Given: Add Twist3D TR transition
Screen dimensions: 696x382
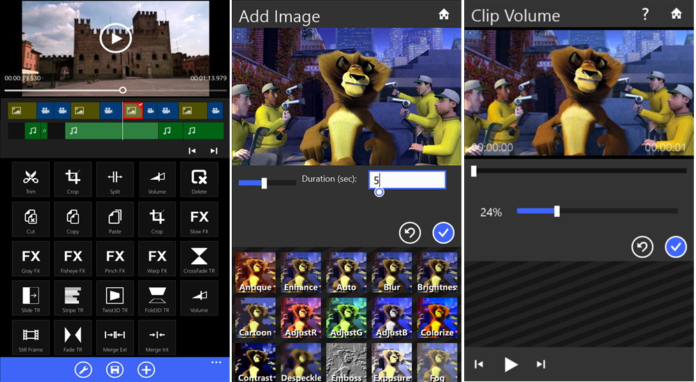Looking at the screenshot, I should point(115,298).
